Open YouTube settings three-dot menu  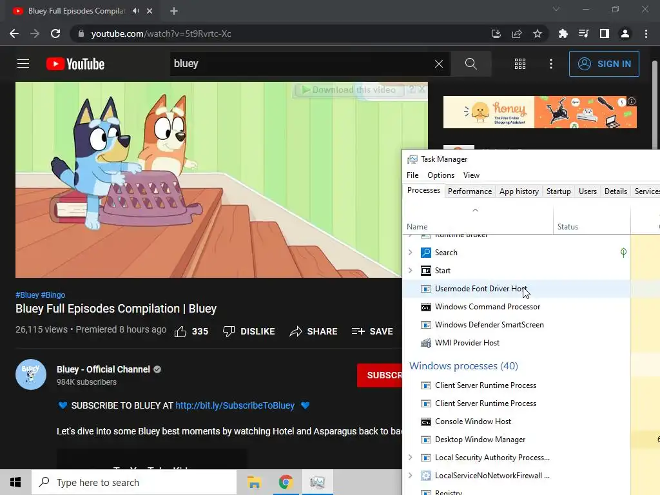click(550, 64)
